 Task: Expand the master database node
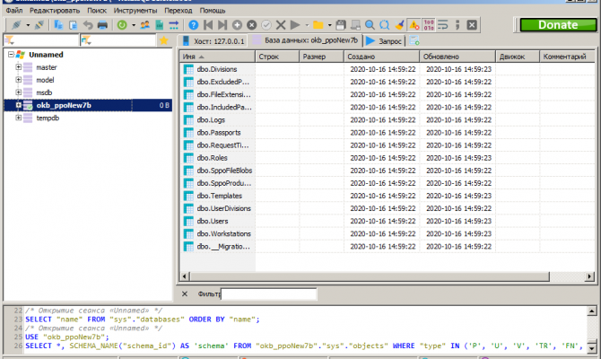tap(19, 67)
